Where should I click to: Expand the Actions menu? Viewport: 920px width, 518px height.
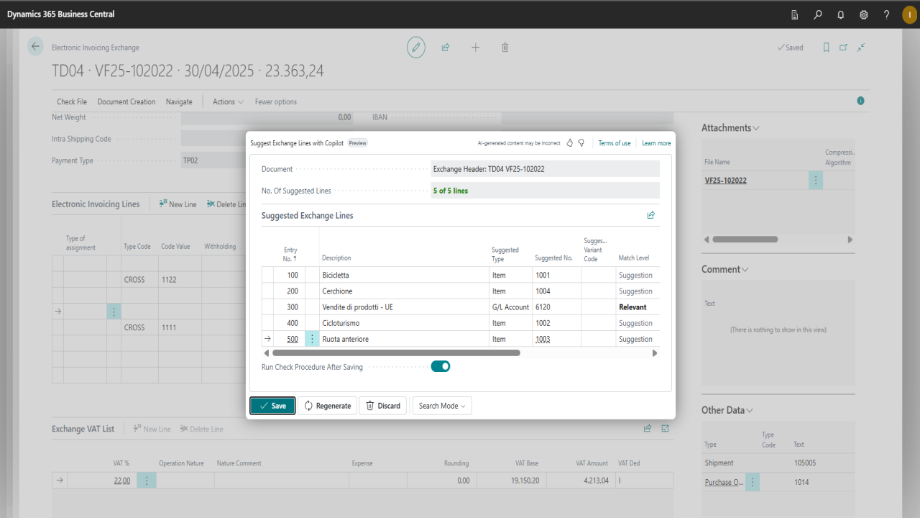[x=228, y=101]
